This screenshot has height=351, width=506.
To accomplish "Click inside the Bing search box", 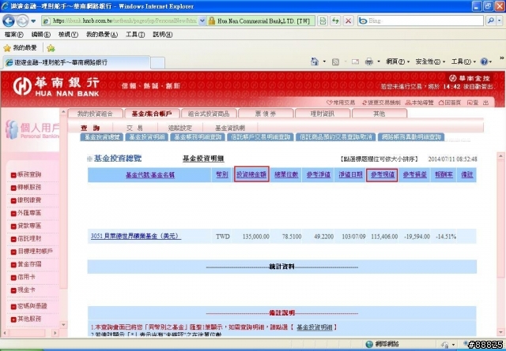I will pos(421,21).
